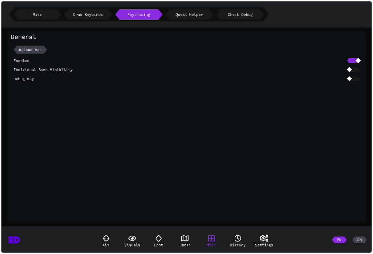Viewport: 373px width, 254px height.
Task: Enable the Debug Ray switch
Action: (354, 79)
